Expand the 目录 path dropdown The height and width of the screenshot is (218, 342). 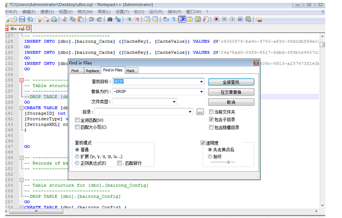tap(190, 112)
